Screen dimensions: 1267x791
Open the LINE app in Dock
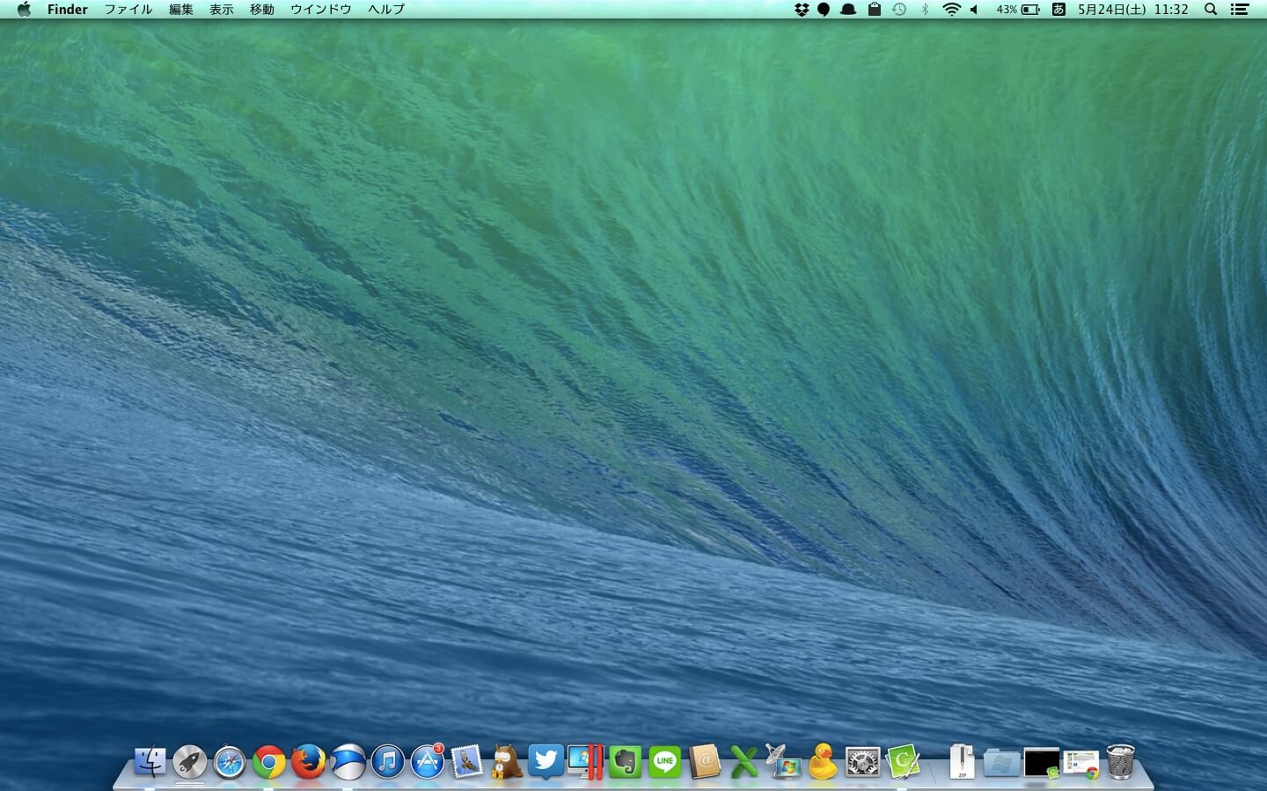(665, 762)
